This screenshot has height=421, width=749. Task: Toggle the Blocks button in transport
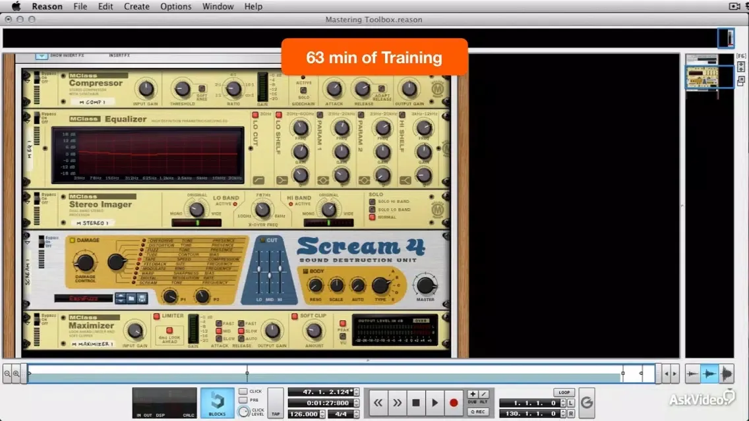point(218,403)
